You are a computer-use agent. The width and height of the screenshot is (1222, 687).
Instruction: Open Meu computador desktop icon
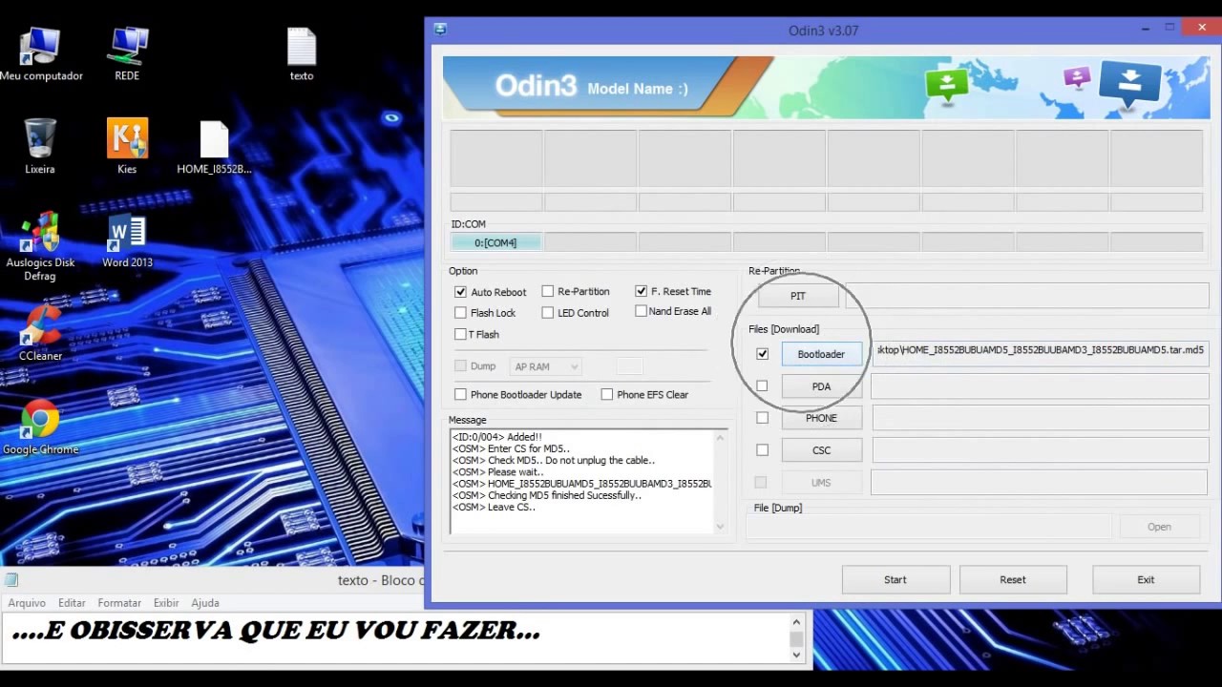pyautogui.click(x=40, y=53)
